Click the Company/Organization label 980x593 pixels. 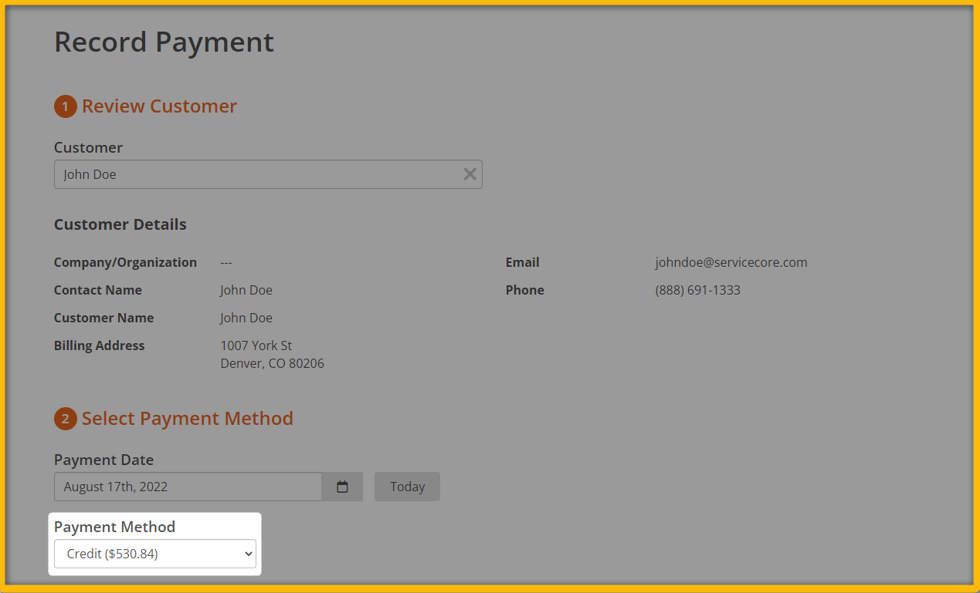point(125,262)
